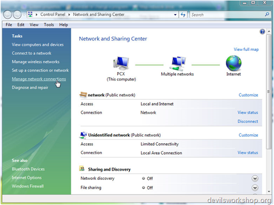Viewport: 274px width, 205px height.
Task: Open Manage network connections link
Action: pyautogui.click(x=39, y=79)
